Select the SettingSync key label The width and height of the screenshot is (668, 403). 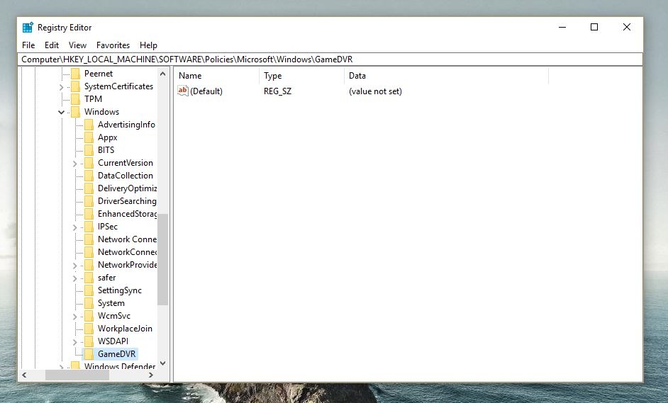click(120, 290)
